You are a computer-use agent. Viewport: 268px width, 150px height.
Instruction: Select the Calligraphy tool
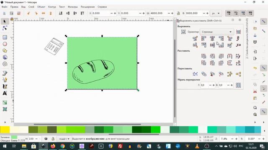coord(5,86)
